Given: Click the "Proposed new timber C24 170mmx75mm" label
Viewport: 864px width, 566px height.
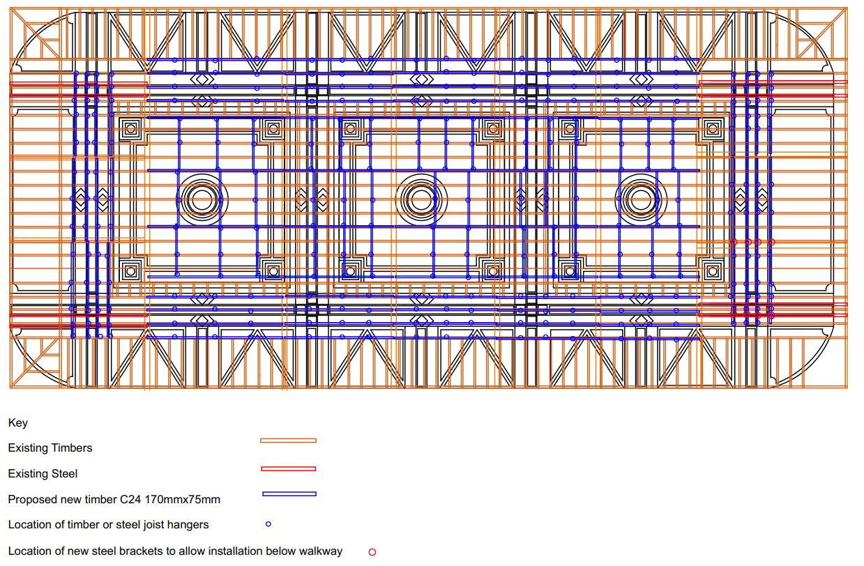Looking at the screenshot, I should [114, 500].
